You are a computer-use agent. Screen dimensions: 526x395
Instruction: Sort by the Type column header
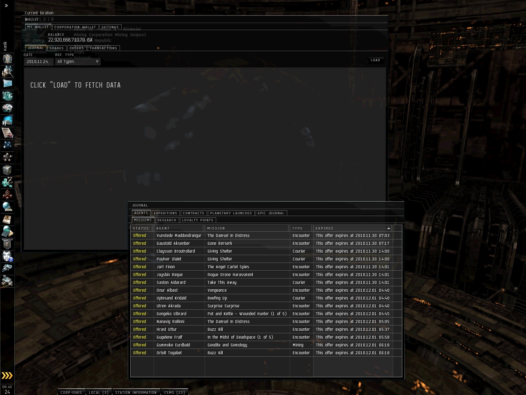tap(302, 228)
